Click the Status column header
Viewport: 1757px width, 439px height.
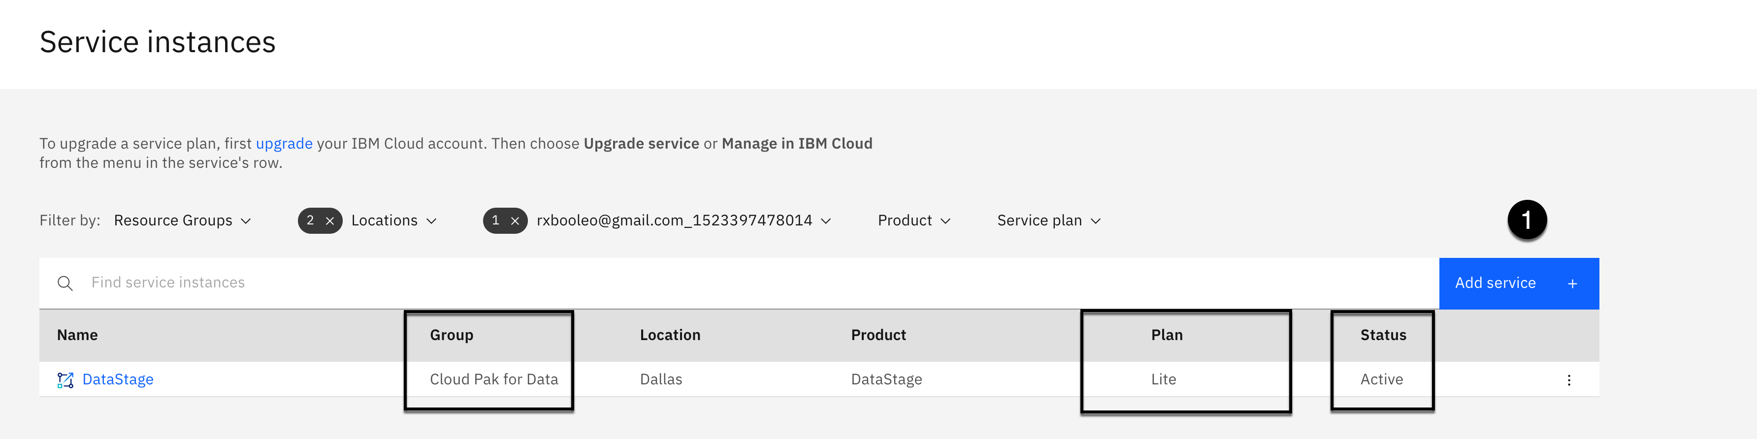coord(1383,335)
